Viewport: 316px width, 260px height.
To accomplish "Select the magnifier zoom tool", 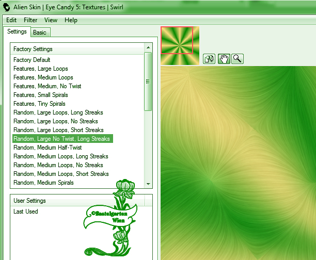I will click(x=238, y=59).
